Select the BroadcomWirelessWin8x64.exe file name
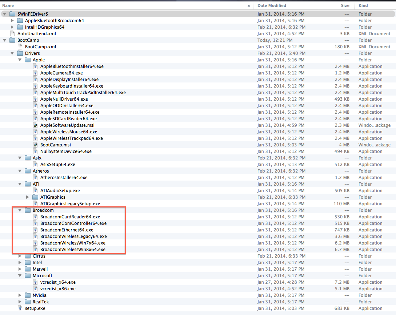The width and height of the screenshot is (396, 315). coord(73,249)
